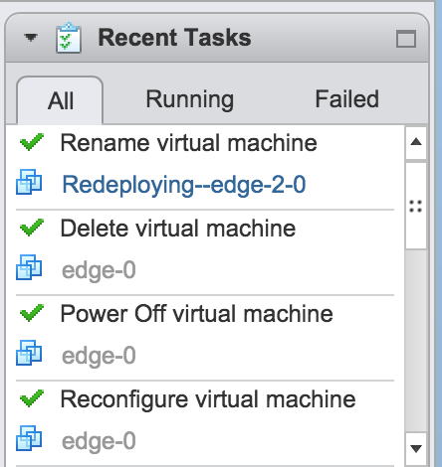The image size is (442, 467).
Task: Click the scrollbar thumb grip
Action: coord(416,206)
